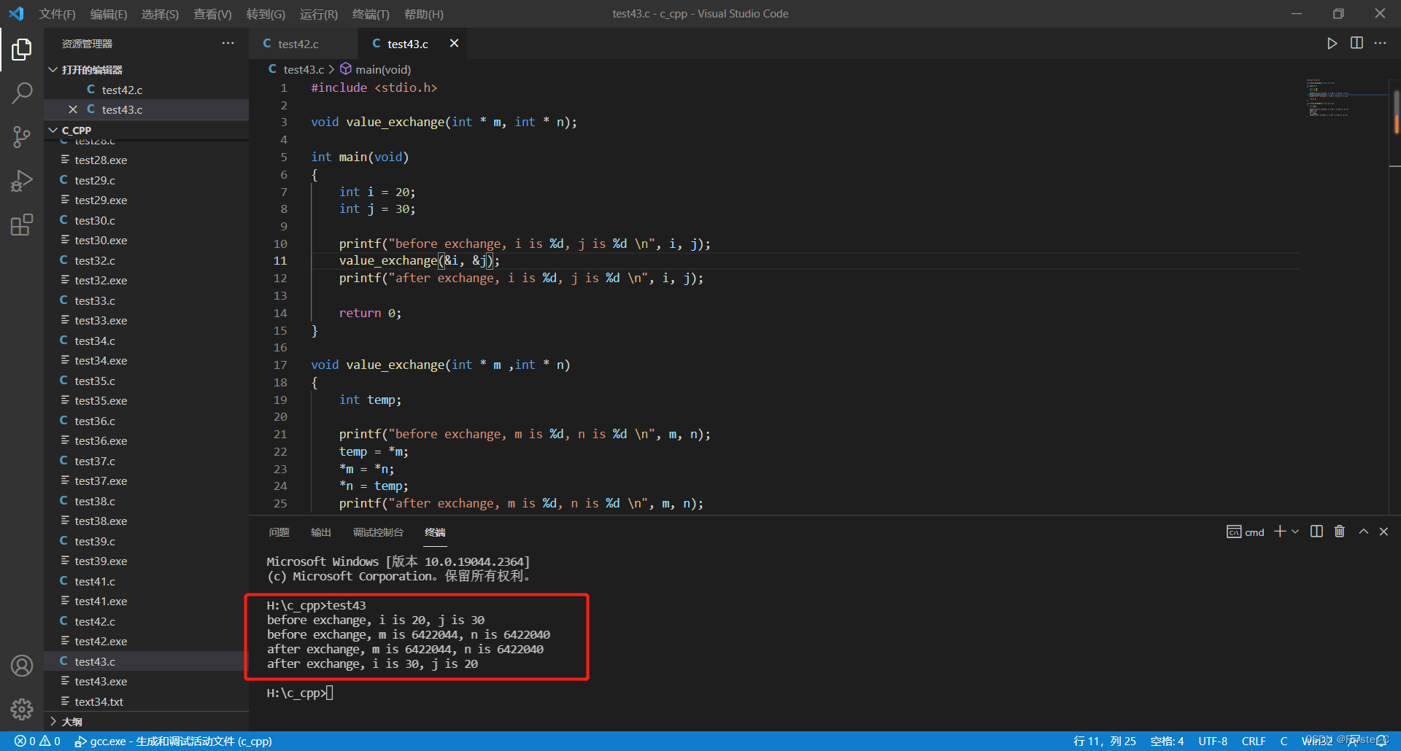Open the Terminal menu
This screenshot has height=751, width=1401.
371,14
